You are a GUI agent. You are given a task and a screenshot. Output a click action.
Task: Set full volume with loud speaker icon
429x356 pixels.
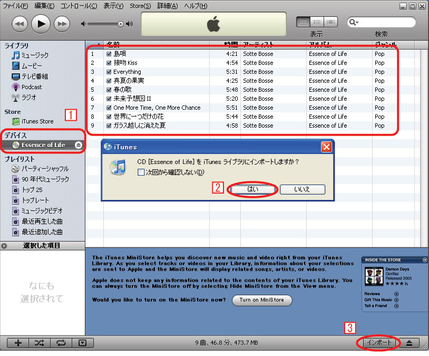(x=130, y=24)
